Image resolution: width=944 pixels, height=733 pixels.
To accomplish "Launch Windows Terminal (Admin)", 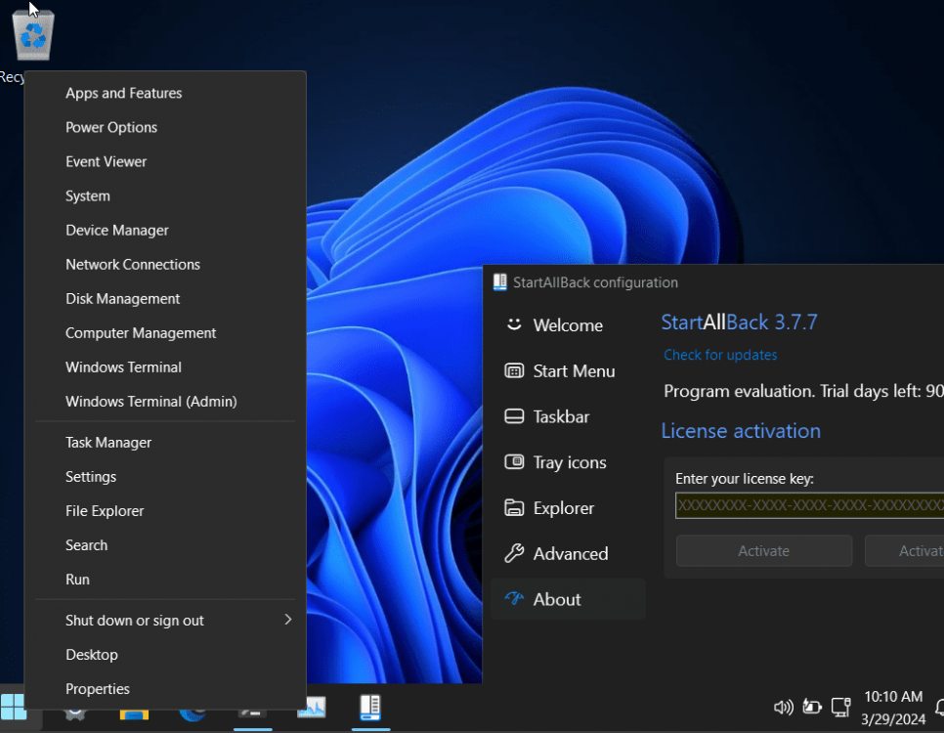I will (151, 402).
